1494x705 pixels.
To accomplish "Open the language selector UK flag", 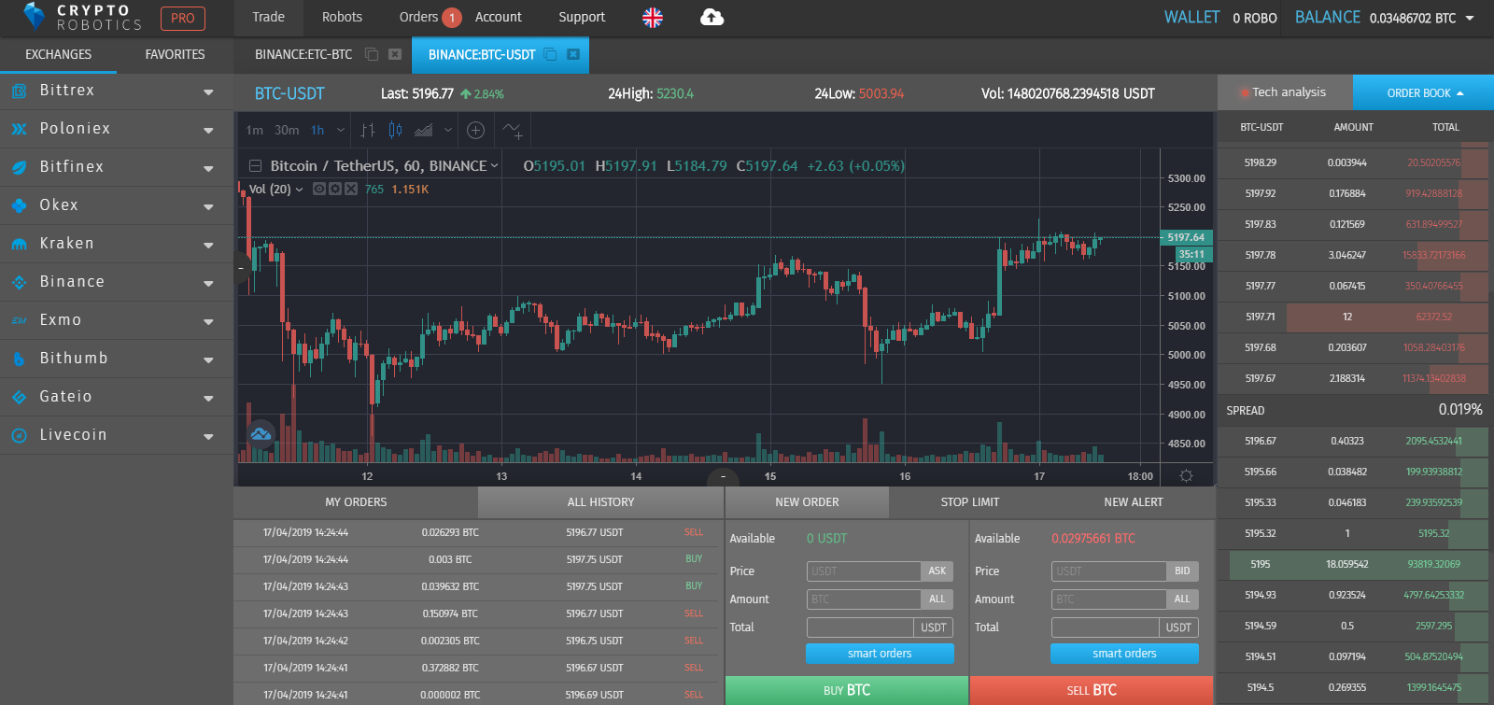I will coord(653,17).
